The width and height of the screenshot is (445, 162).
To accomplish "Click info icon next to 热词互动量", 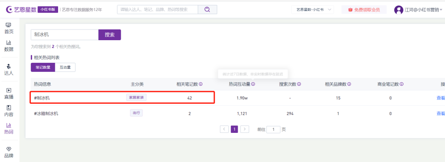I will 253,84.
